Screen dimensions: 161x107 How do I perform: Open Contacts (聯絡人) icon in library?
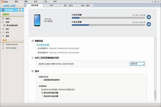(3, 19)
